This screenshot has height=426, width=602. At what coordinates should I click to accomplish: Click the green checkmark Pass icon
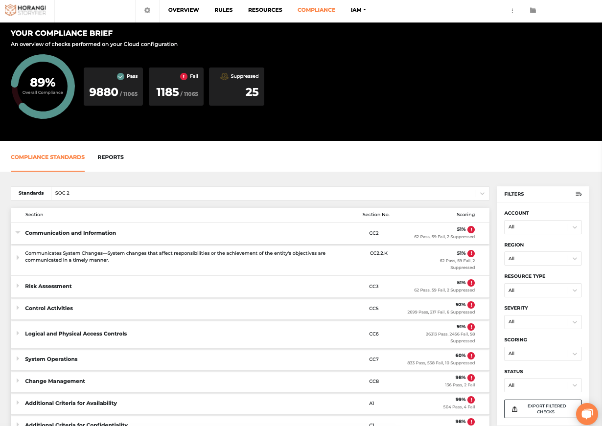click(x=120, y=76)
